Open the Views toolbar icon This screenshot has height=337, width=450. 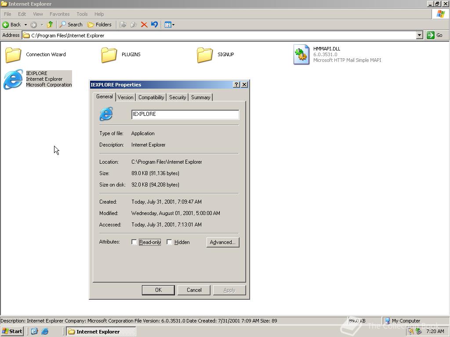pos(167,25)
